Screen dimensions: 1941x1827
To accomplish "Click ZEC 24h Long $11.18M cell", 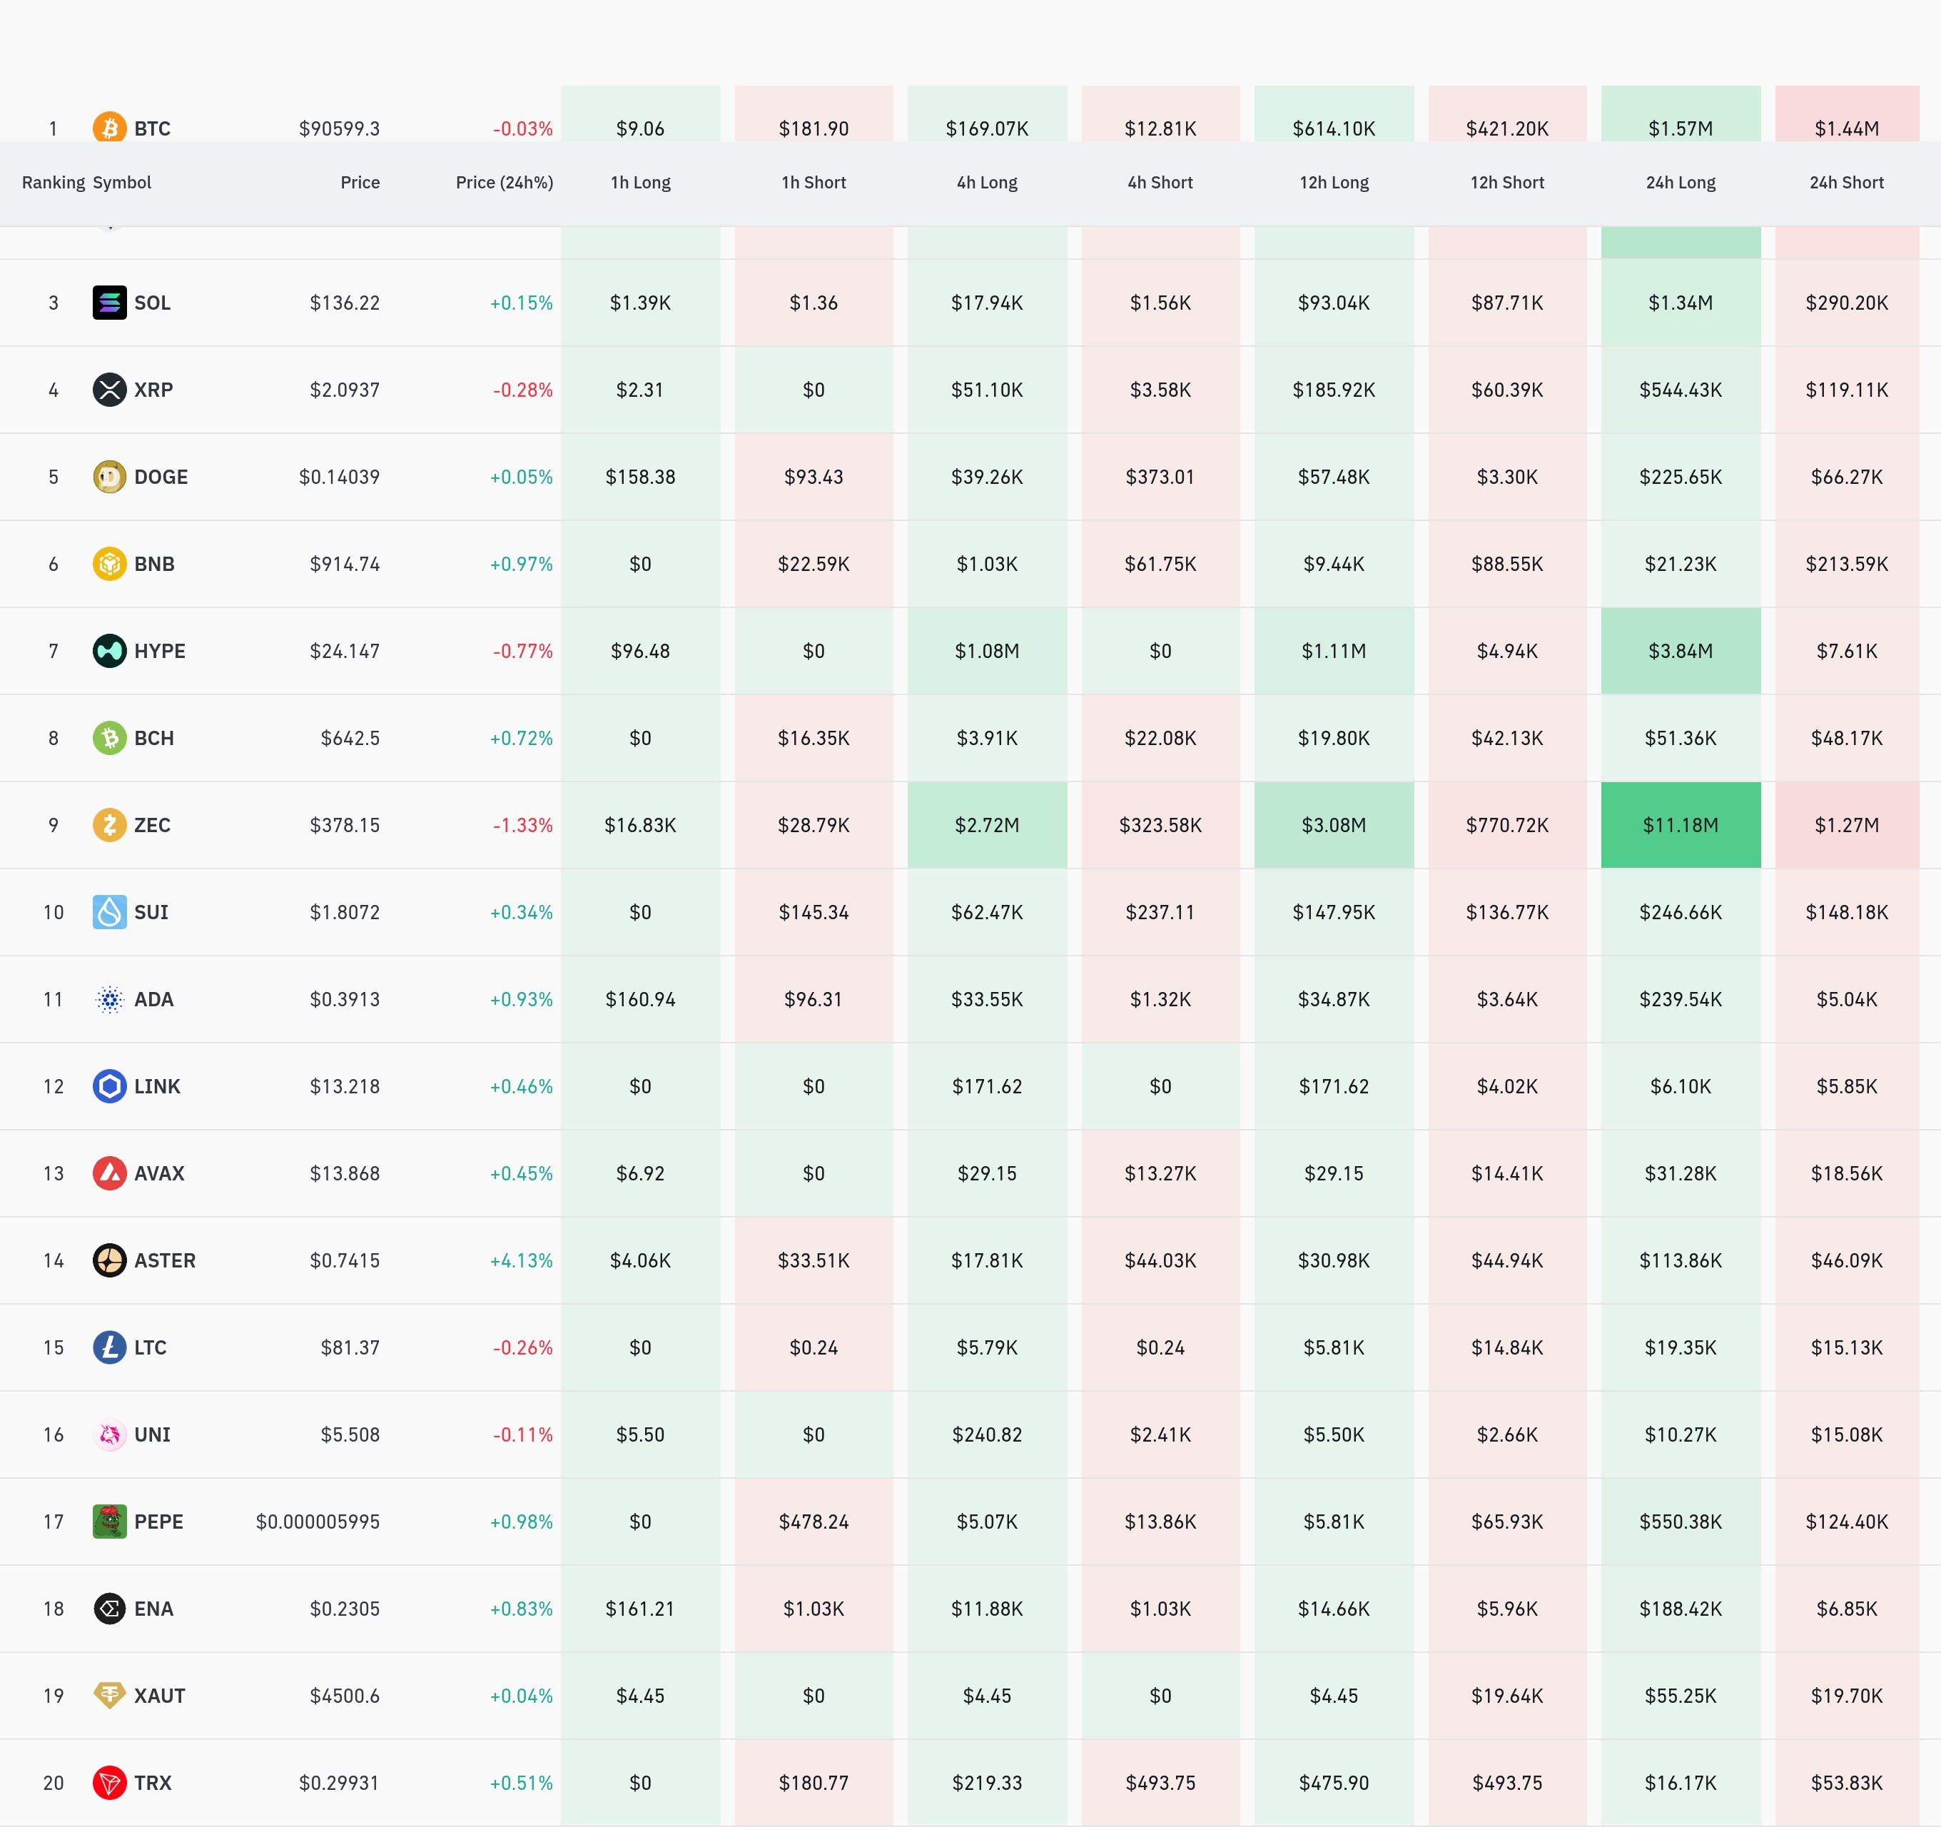I will click(x=1681, y=825).
